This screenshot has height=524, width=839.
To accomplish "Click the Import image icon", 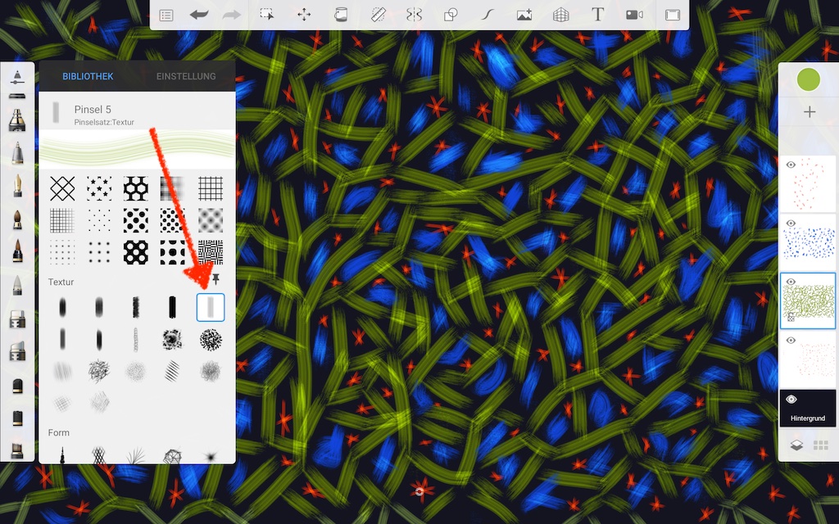I will coord(524,15).
